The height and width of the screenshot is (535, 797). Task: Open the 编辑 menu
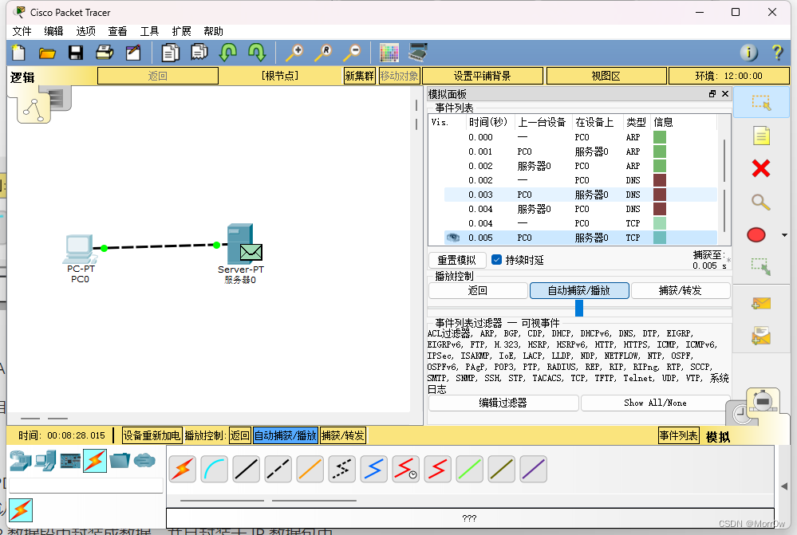click(x=54, y=32)
